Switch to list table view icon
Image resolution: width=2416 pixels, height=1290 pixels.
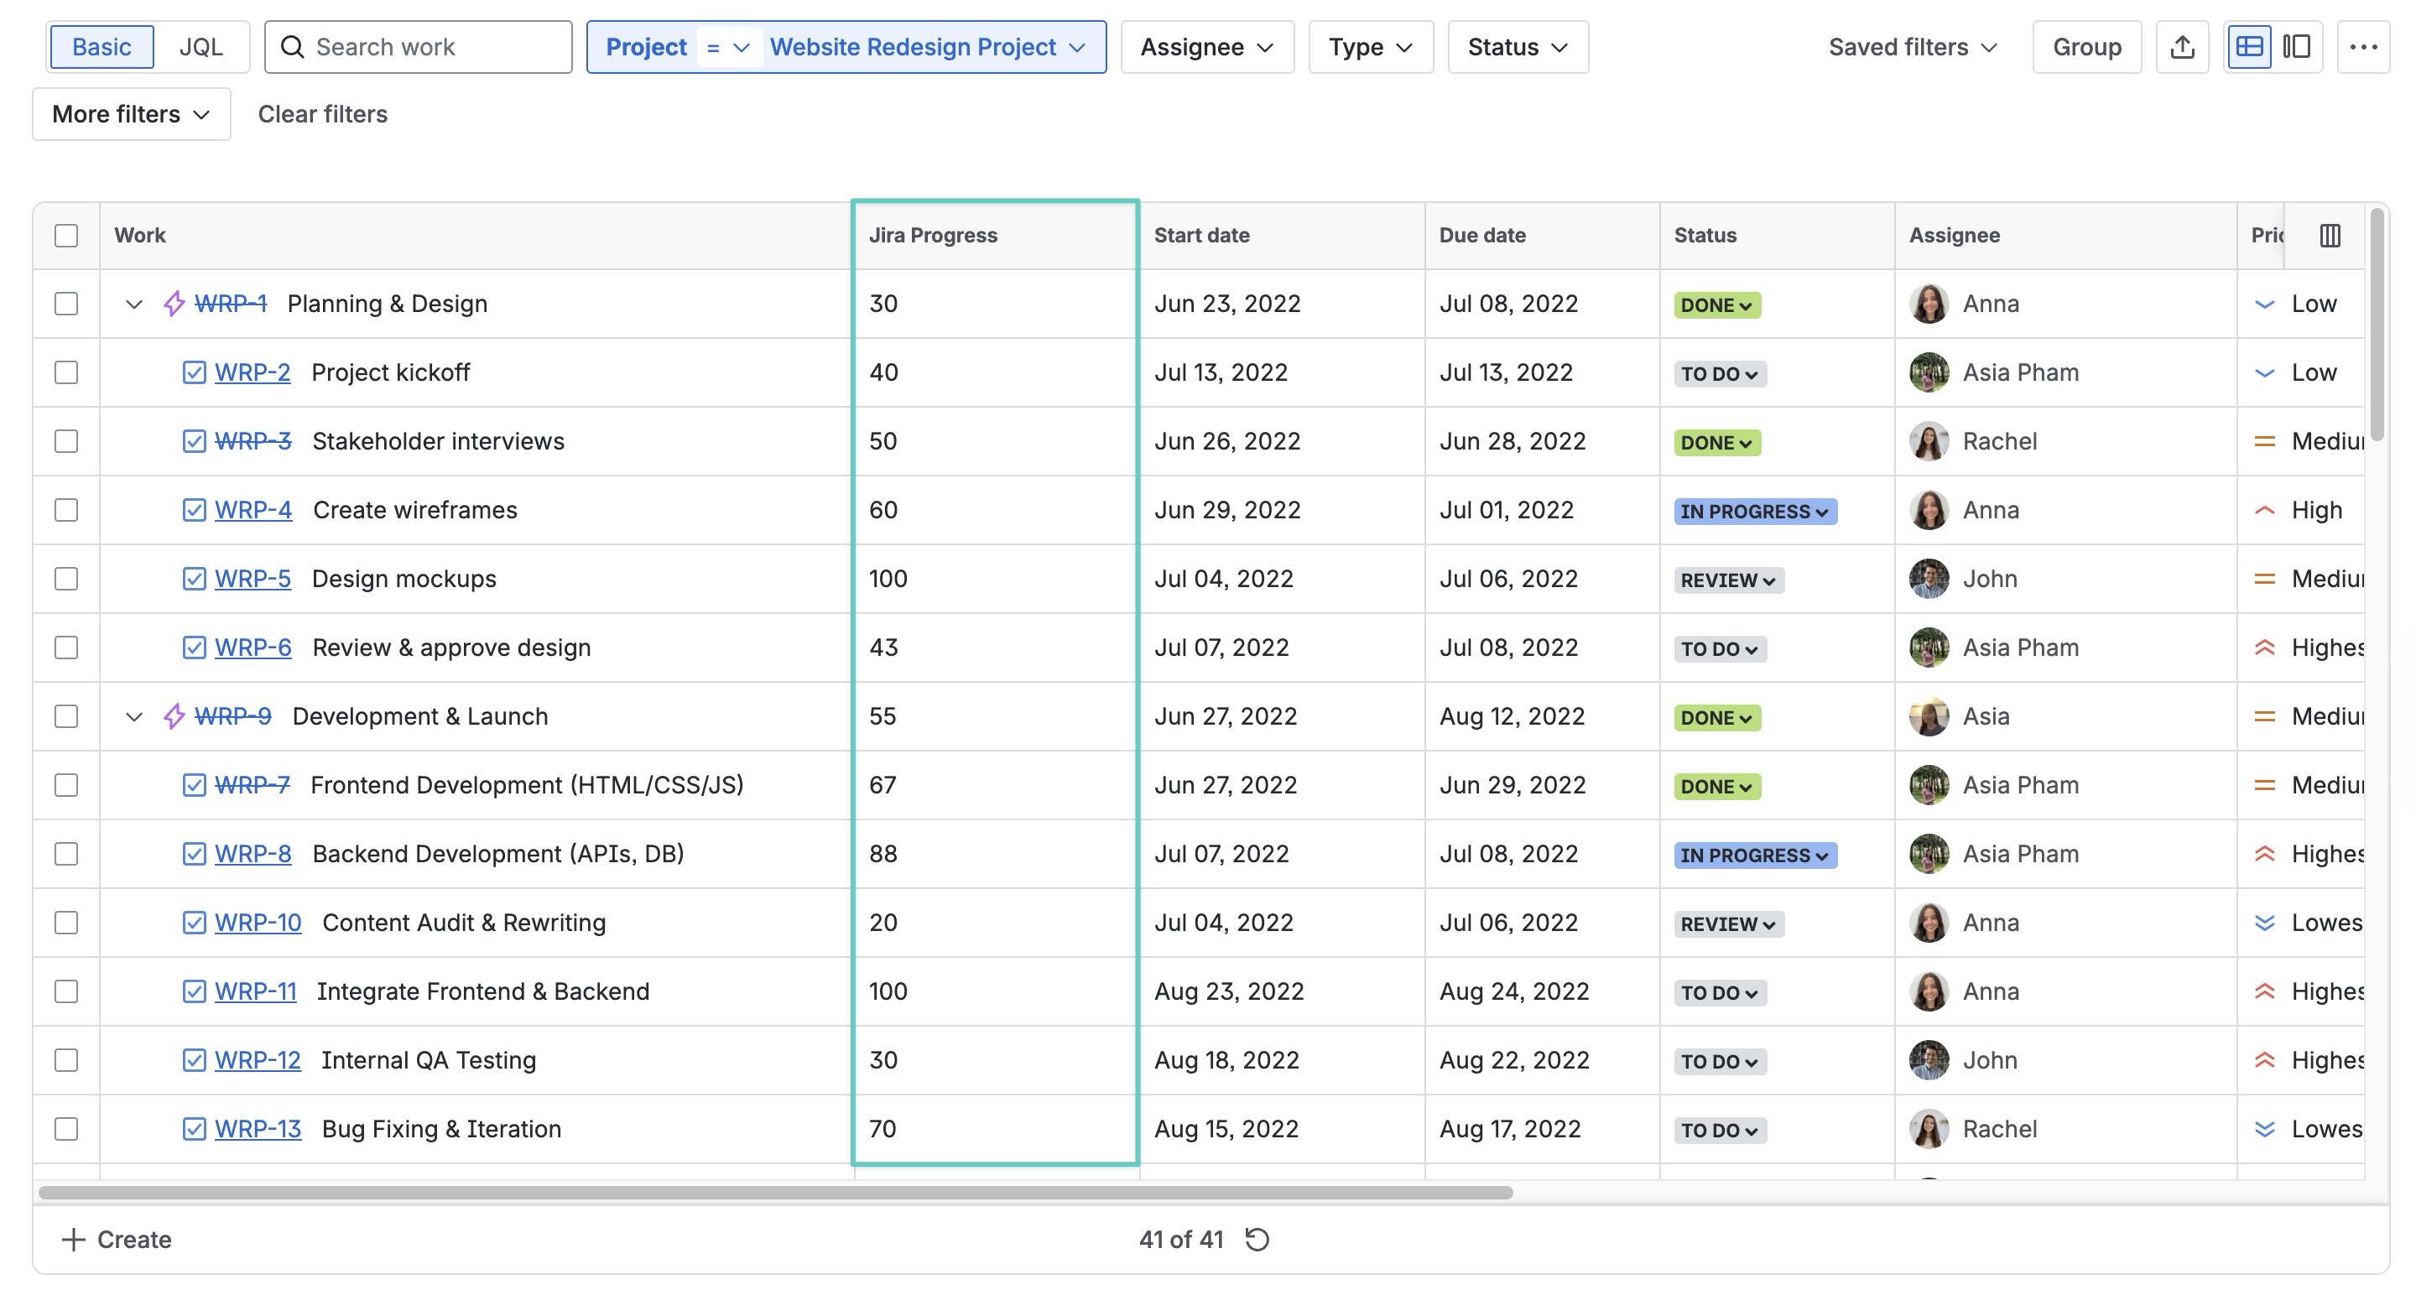(2249, 47)
